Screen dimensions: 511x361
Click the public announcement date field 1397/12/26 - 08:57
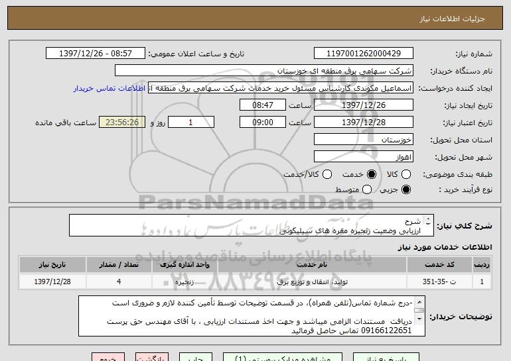click(x=96, y=54)
